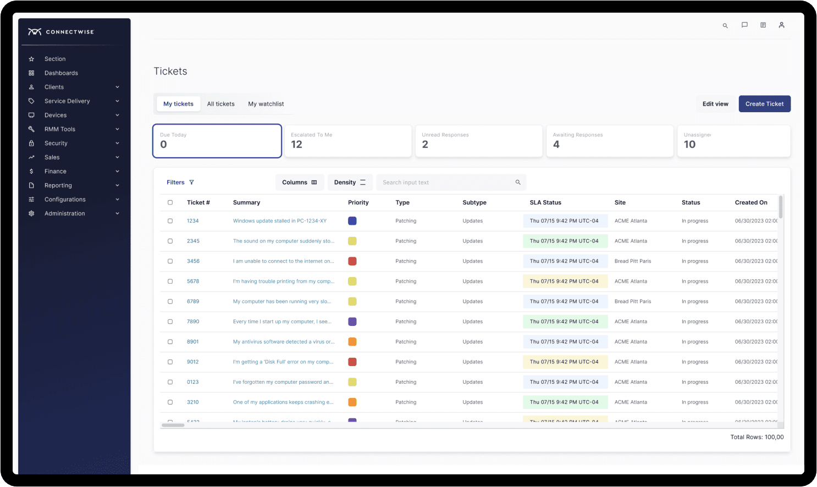
Task: Click the density lines icon
Action: tap(363, 182)
